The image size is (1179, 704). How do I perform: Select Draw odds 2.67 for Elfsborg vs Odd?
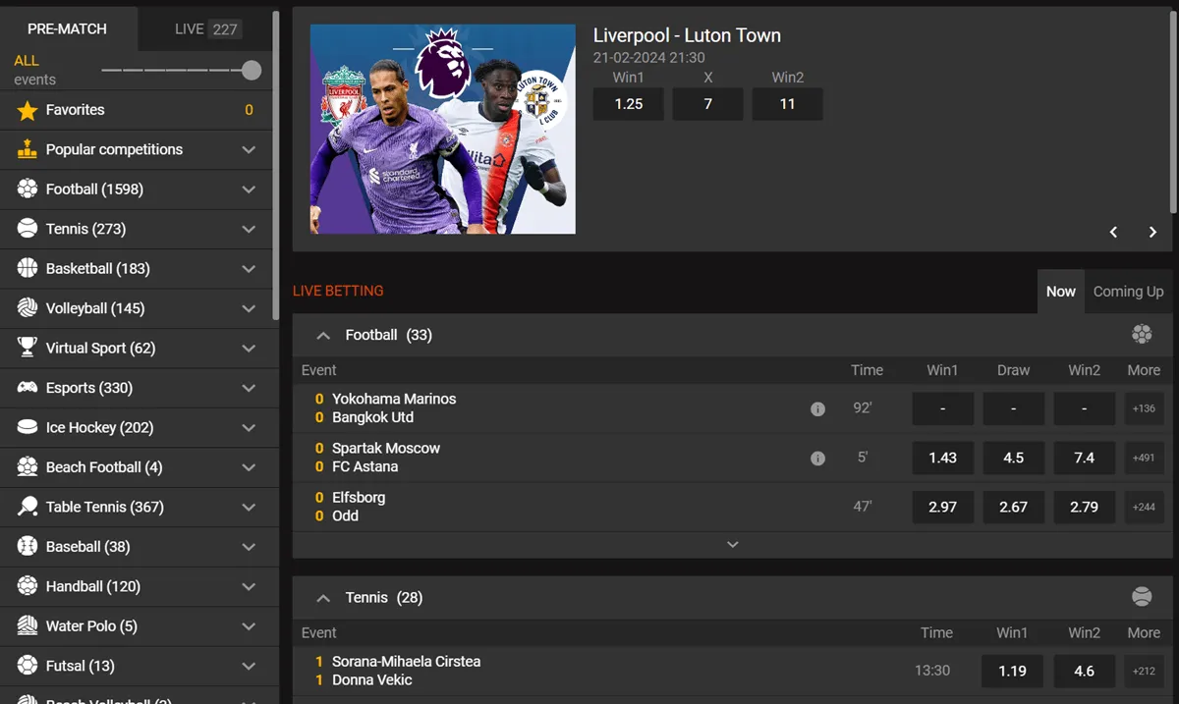point(1013,507)
